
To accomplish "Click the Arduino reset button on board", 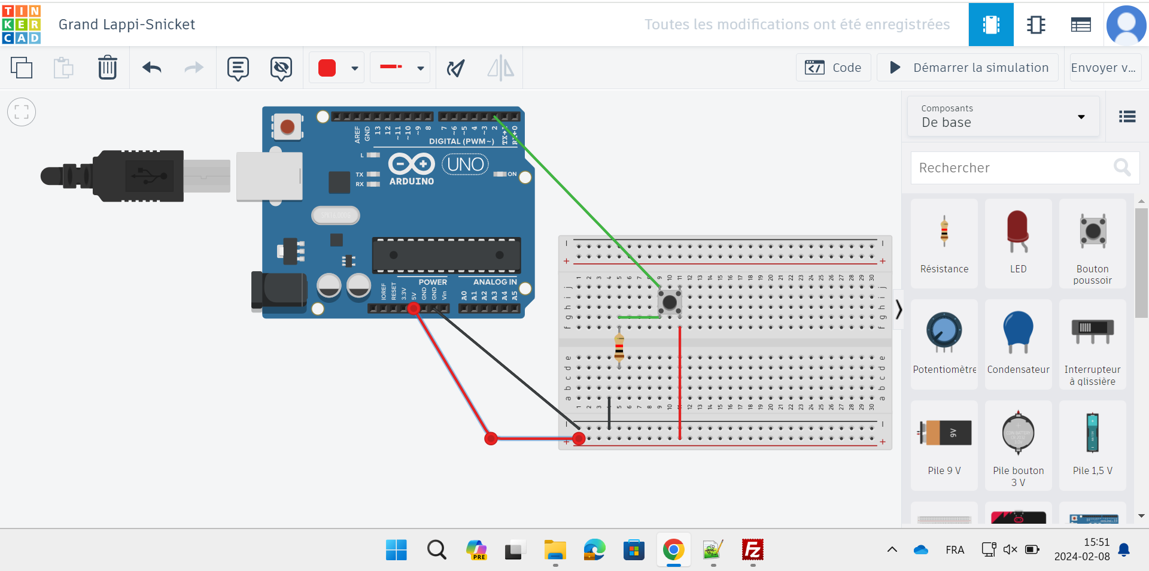I will click(287, 127).
